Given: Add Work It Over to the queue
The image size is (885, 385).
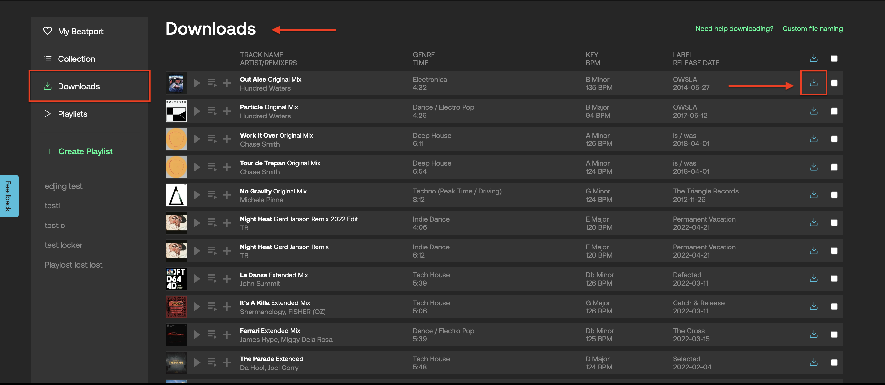Looking at the screenshot, I should point(212,139).
